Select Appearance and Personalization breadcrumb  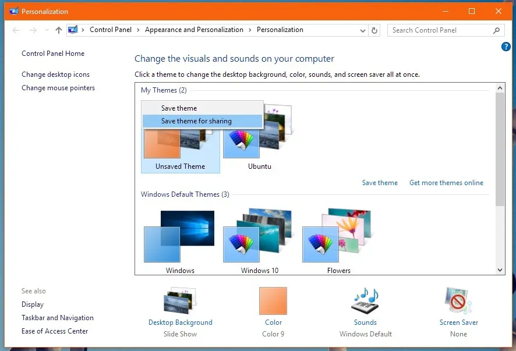pos(194,30)
